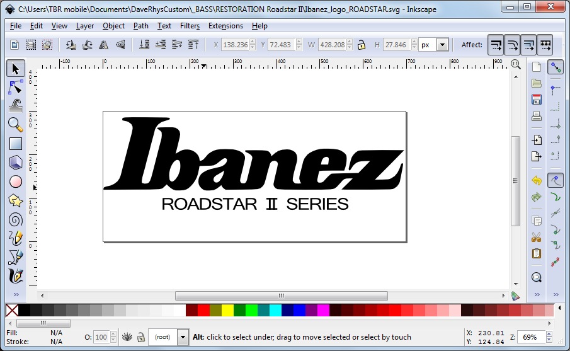The image size is (570, 351).
Task: Open the Filters menu
Action: point(190,26)
